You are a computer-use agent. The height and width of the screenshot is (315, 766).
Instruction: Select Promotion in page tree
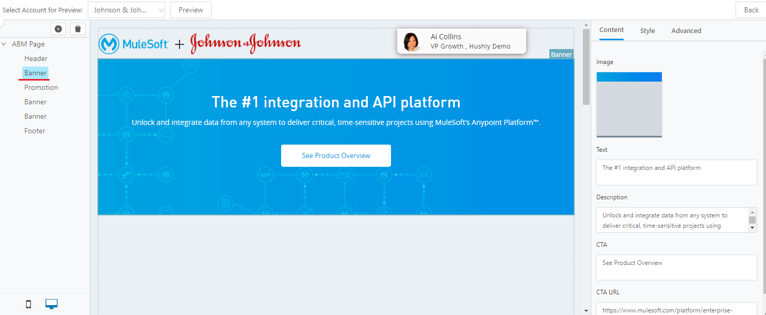coord(41,87)
